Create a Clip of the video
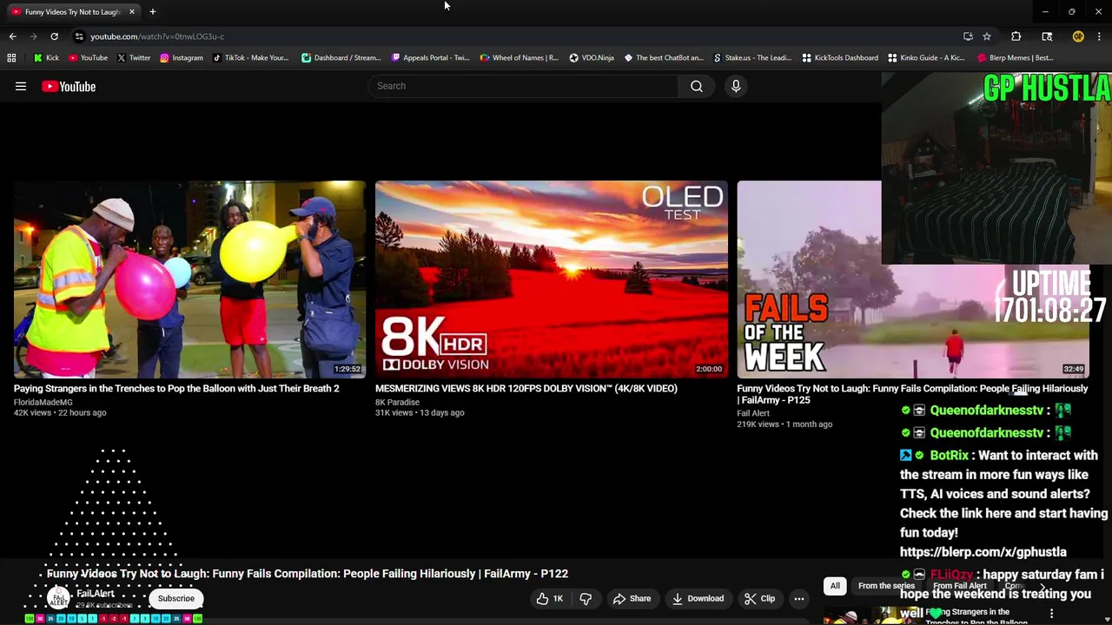Screen dimensions: 1112x625 point(760,598)
